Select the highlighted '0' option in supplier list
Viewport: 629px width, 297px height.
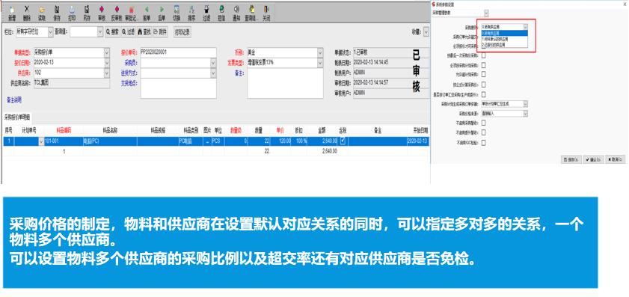click(x=504, y=34)
